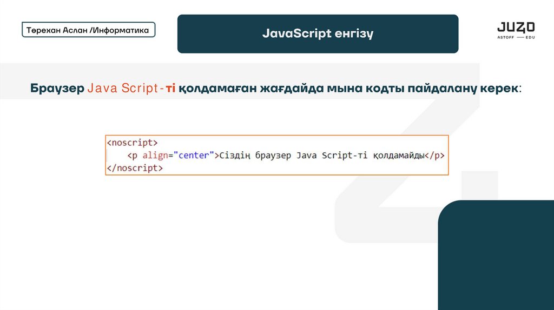Click the 'JavaScript енгізу' title banner

tap(318, 34)
